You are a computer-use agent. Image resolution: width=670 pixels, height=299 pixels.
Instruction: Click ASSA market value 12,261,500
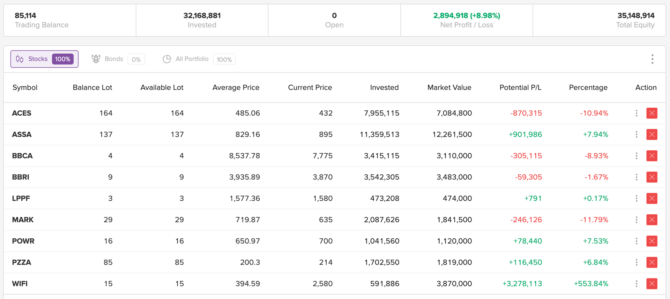coord(452,135)
